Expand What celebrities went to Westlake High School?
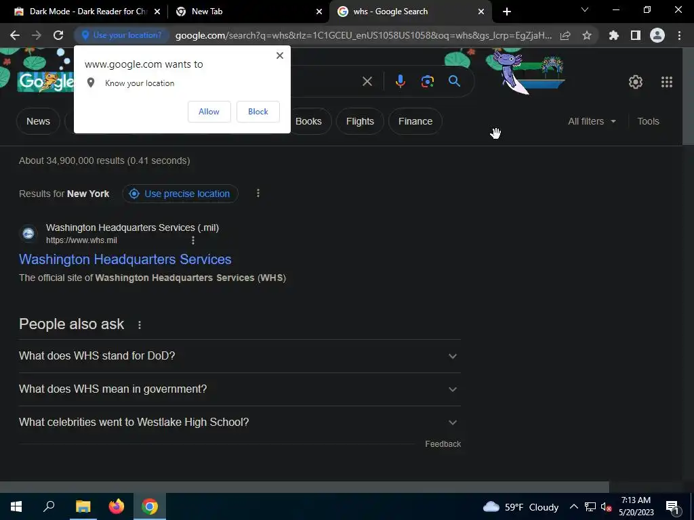The height and width of the screenshot is (520, 694). pos(239,422)
